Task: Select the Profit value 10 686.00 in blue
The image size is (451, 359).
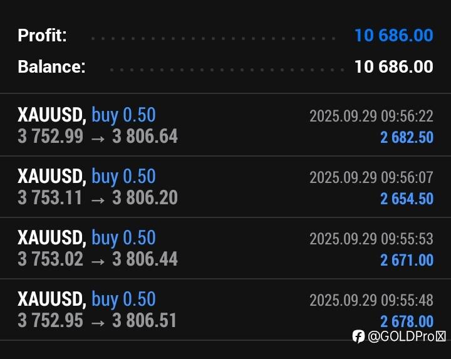Action: [393, 35]
